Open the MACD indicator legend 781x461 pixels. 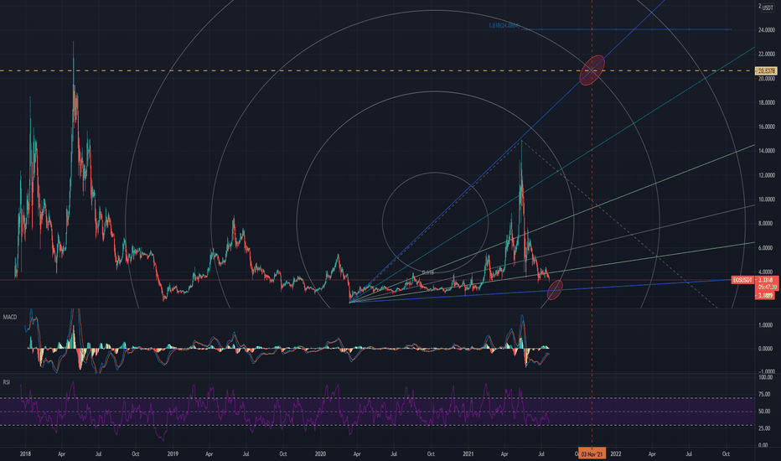pyautogui.click(x=10, y=317)
